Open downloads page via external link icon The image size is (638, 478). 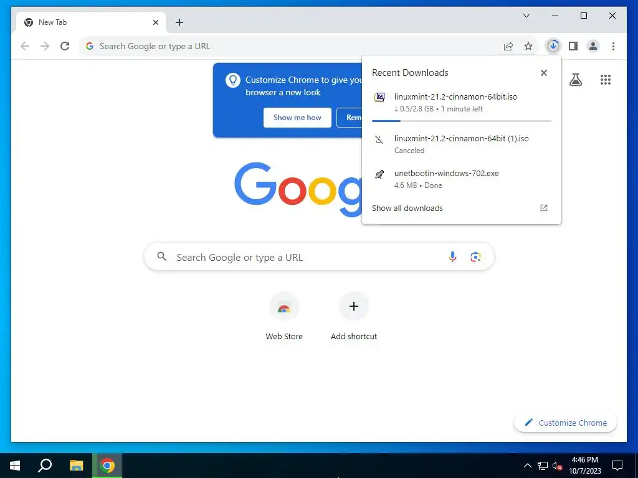point(543,208)
